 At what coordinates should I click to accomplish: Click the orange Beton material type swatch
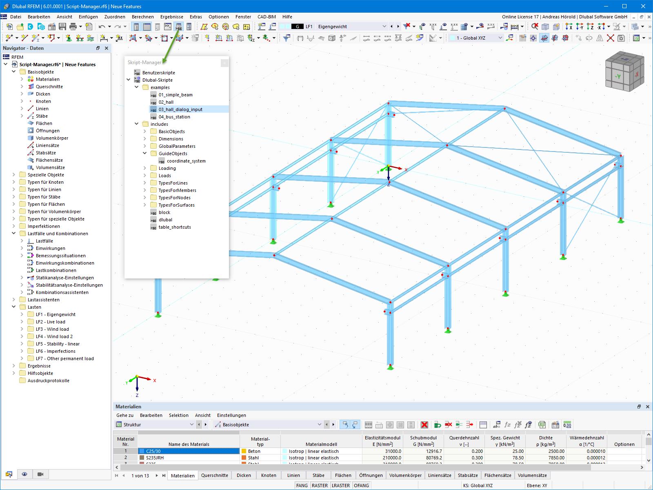(x=244, y=451)
